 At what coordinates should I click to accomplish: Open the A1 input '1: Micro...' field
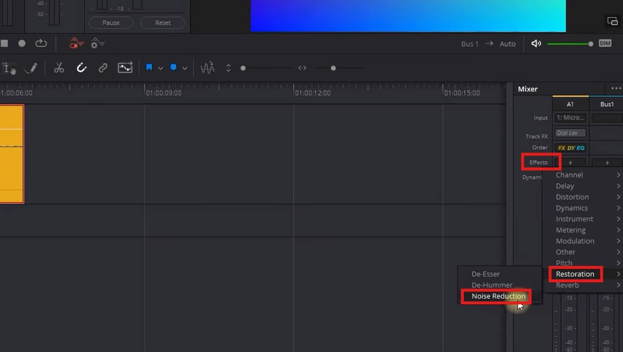click(x=570, y=117)
